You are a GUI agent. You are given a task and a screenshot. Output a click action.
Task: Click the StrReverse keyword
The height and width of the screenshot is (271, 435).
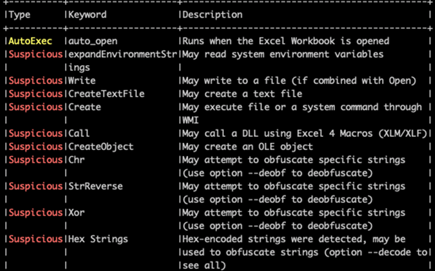coord(96,186)
